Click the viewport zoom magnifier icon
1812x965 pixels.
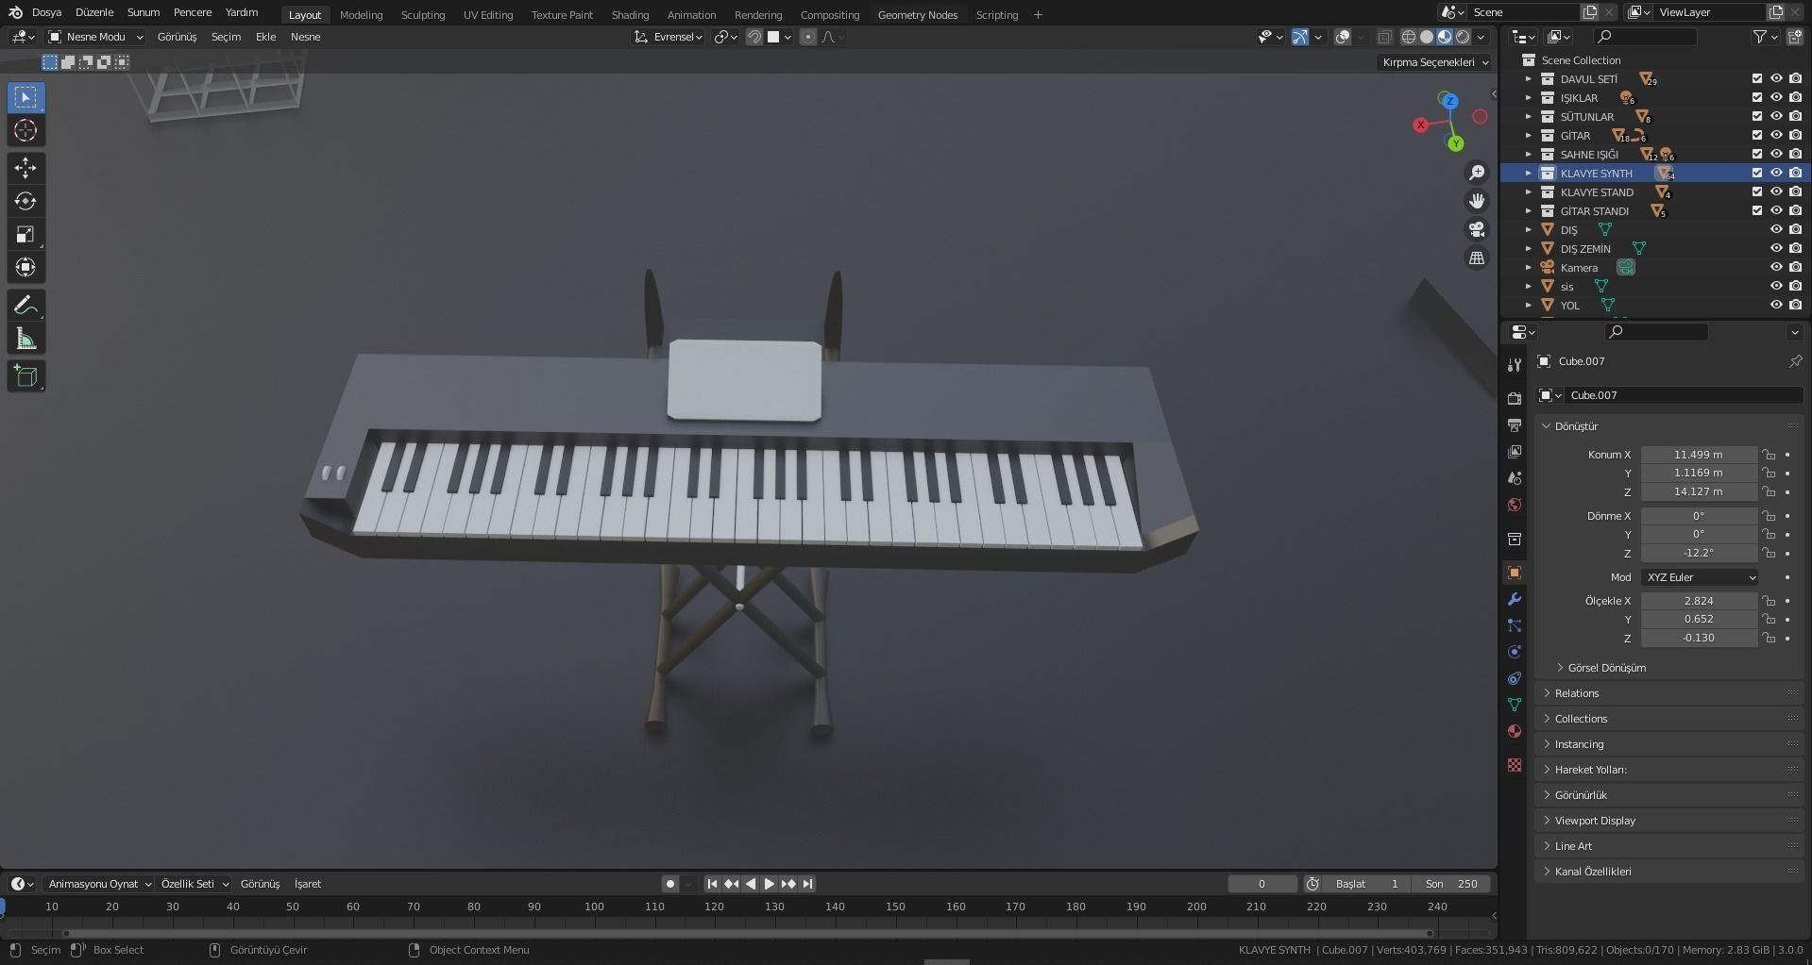pos(1477,173)
